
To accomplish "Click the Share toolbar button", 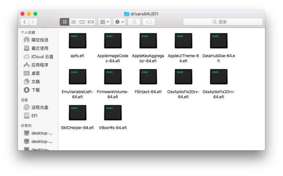I will point(134,22).
